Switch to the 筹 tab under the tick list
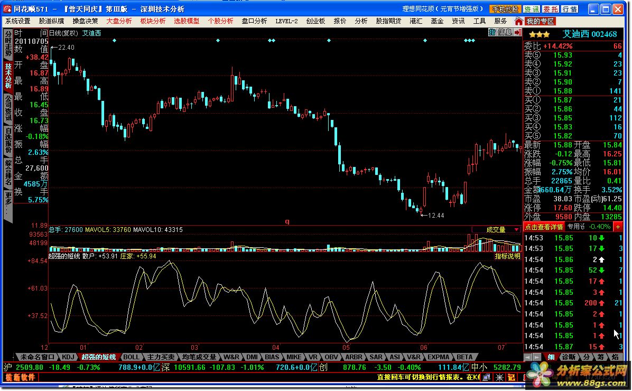The image size is (632, 391). click(601, 357)
